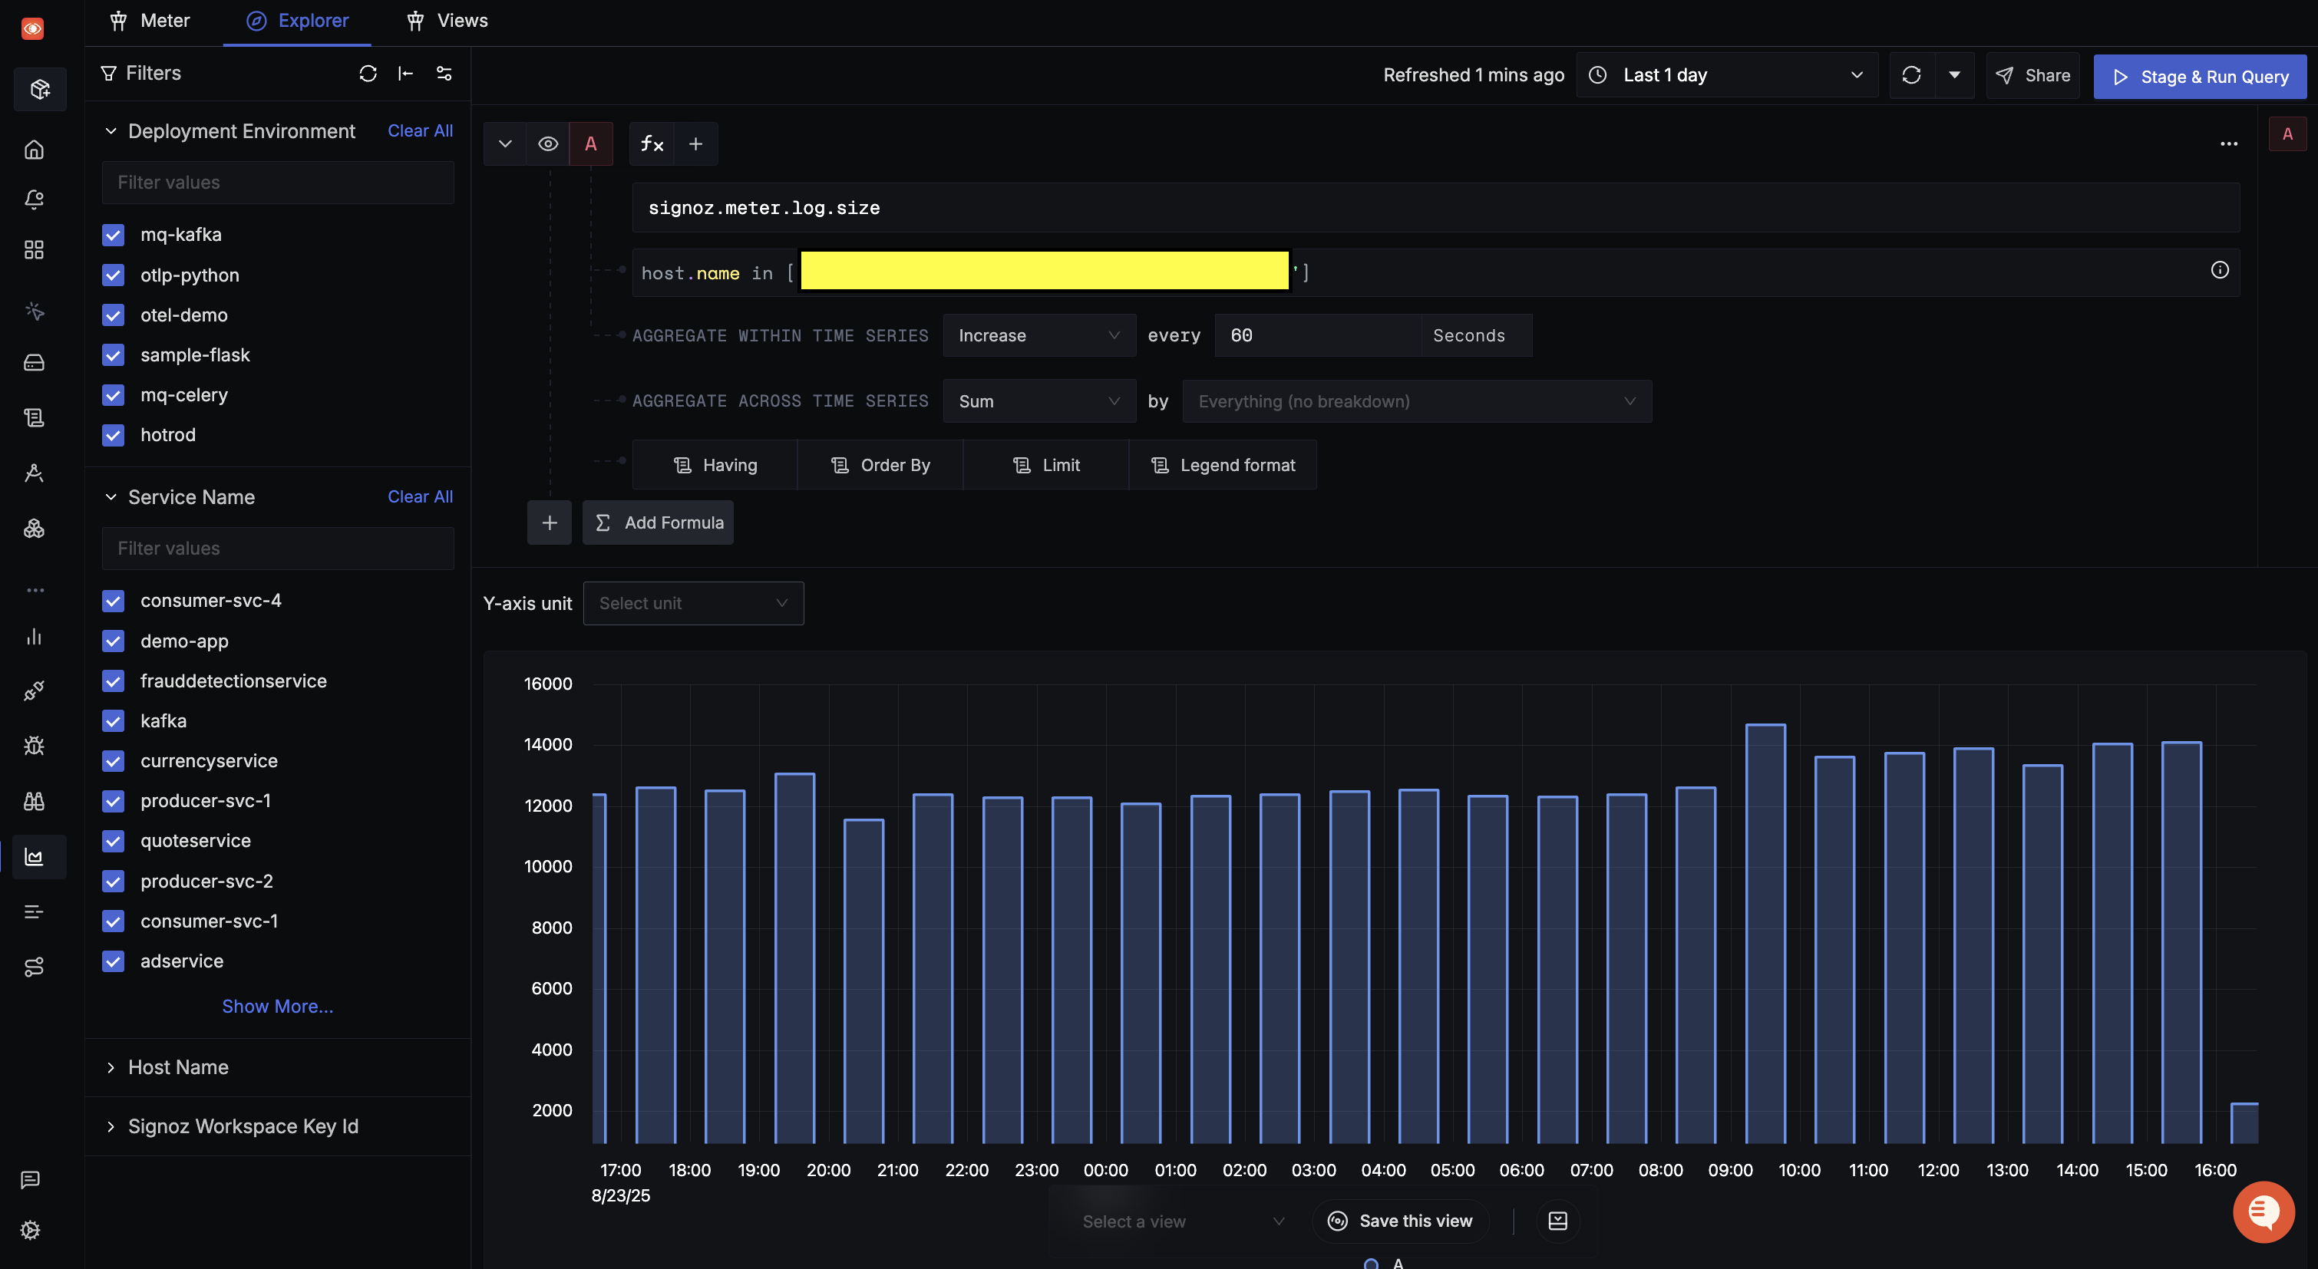2318x1269 pixels.
Task: Open the binoculars sidebar icon
Action: point(35,800)
